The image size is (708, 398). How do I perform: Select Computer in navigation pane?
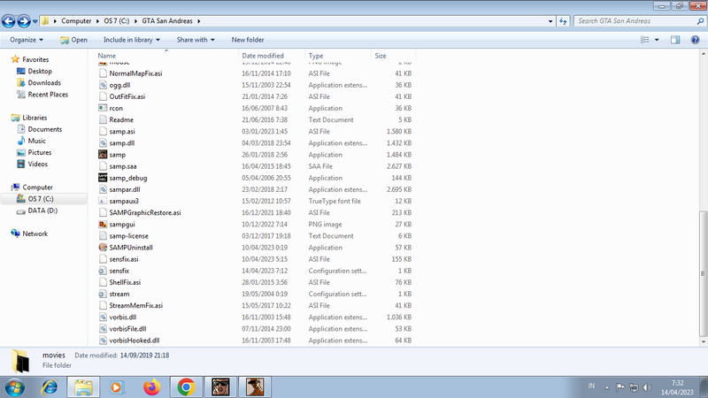(x=37, y=188)
